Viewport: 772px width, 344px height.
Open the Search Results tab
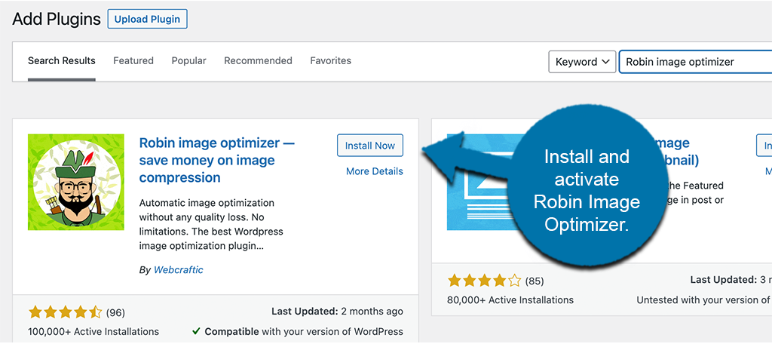[x=62, y=60]
